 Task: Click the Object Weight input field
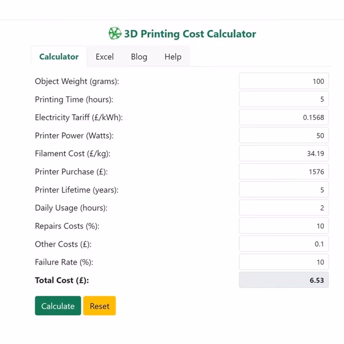click(283, 81)
